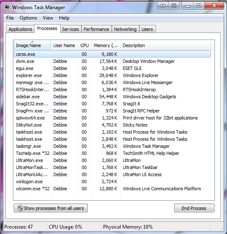Go to the Applications tab
This screenshot has width=227, height=234.
click(x=20, y=29)
